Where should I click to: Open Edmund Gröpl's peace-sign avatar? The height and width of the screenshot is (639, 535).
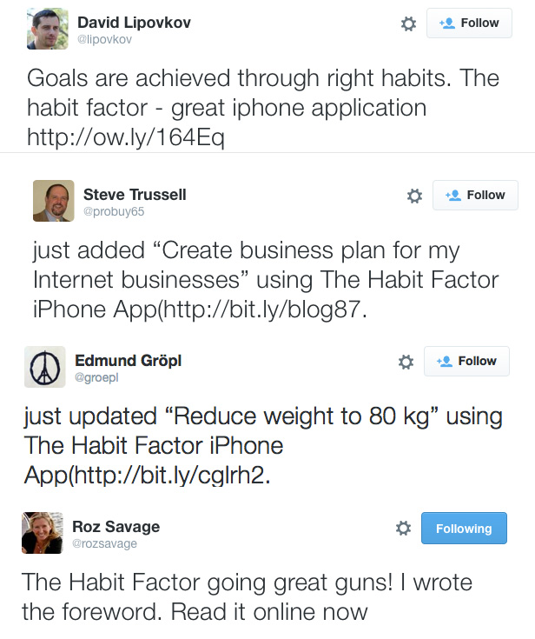[x=45, y=367]
